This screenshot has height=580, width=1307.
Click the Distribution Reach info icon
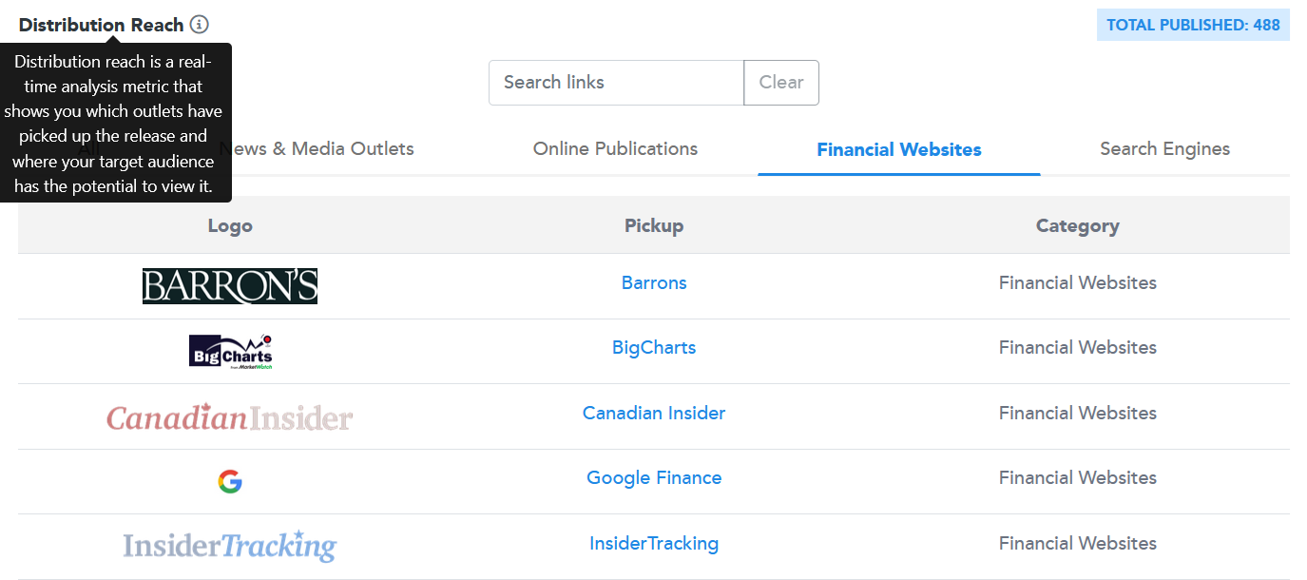pyautogui.click(x=199, y=25)
